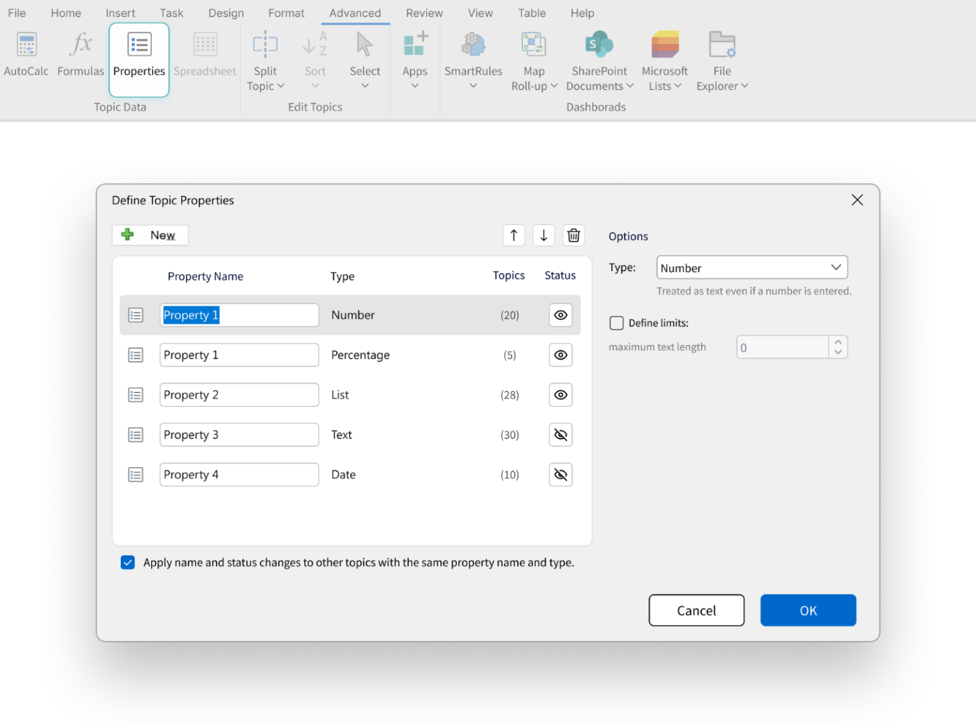Open SmartRules
The width and height of the screenshot is (976, 724).
[x=473, y=57]
